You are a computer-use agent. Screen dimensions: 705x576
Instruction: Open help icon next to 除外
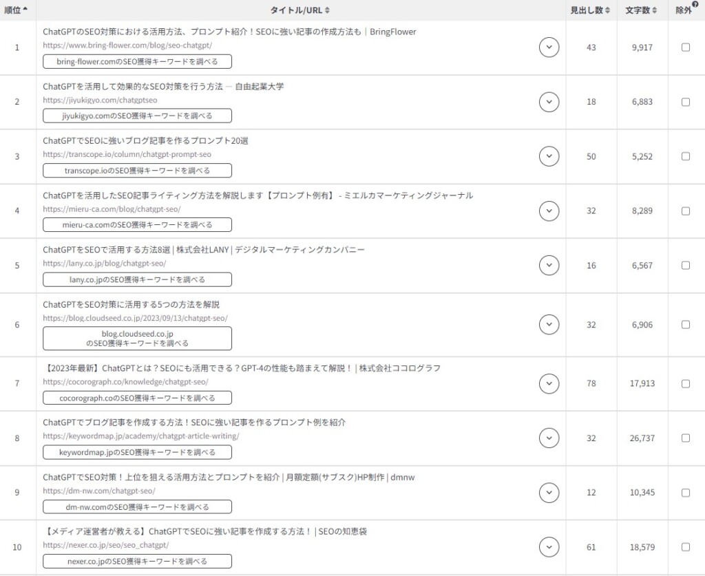pos(695,5)
